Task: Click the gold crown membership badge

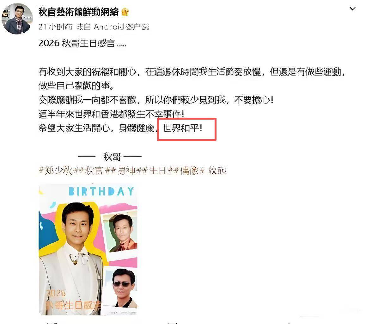Action: (x=125, y=11)
